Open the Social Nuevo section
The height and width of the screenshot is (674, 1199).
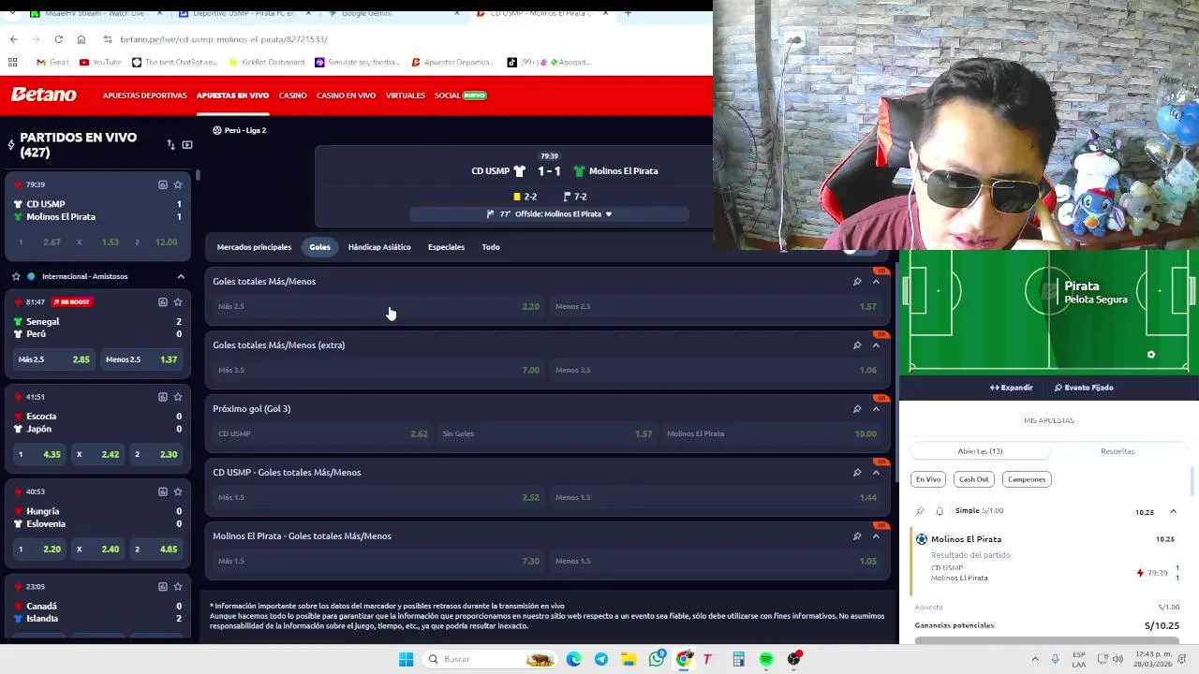(460, 95)
